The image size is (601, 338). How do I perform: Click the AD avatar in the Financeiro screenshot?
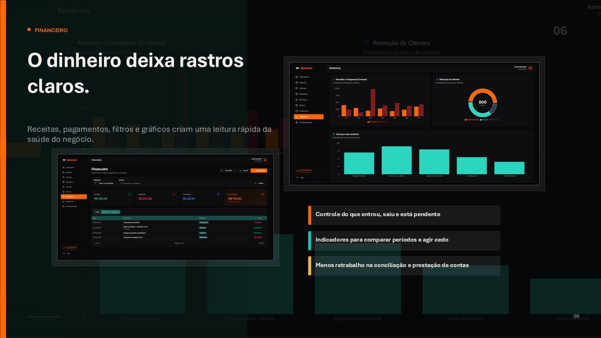(x=265, y=159)
